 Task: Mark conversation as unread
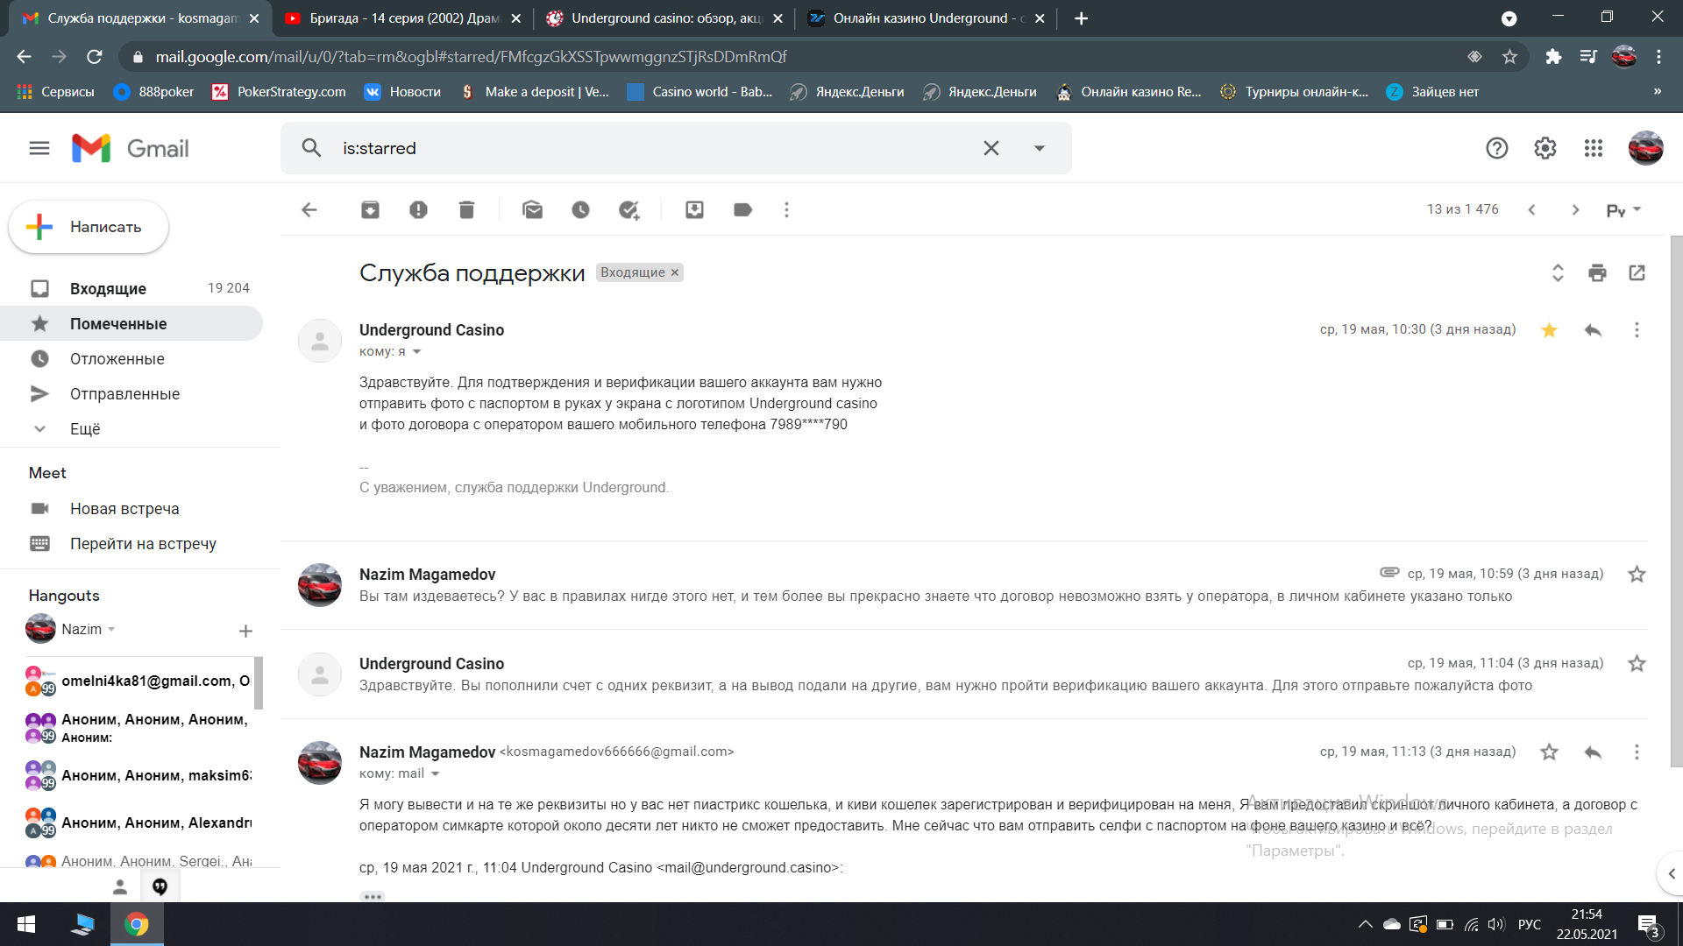pos(532,209)
